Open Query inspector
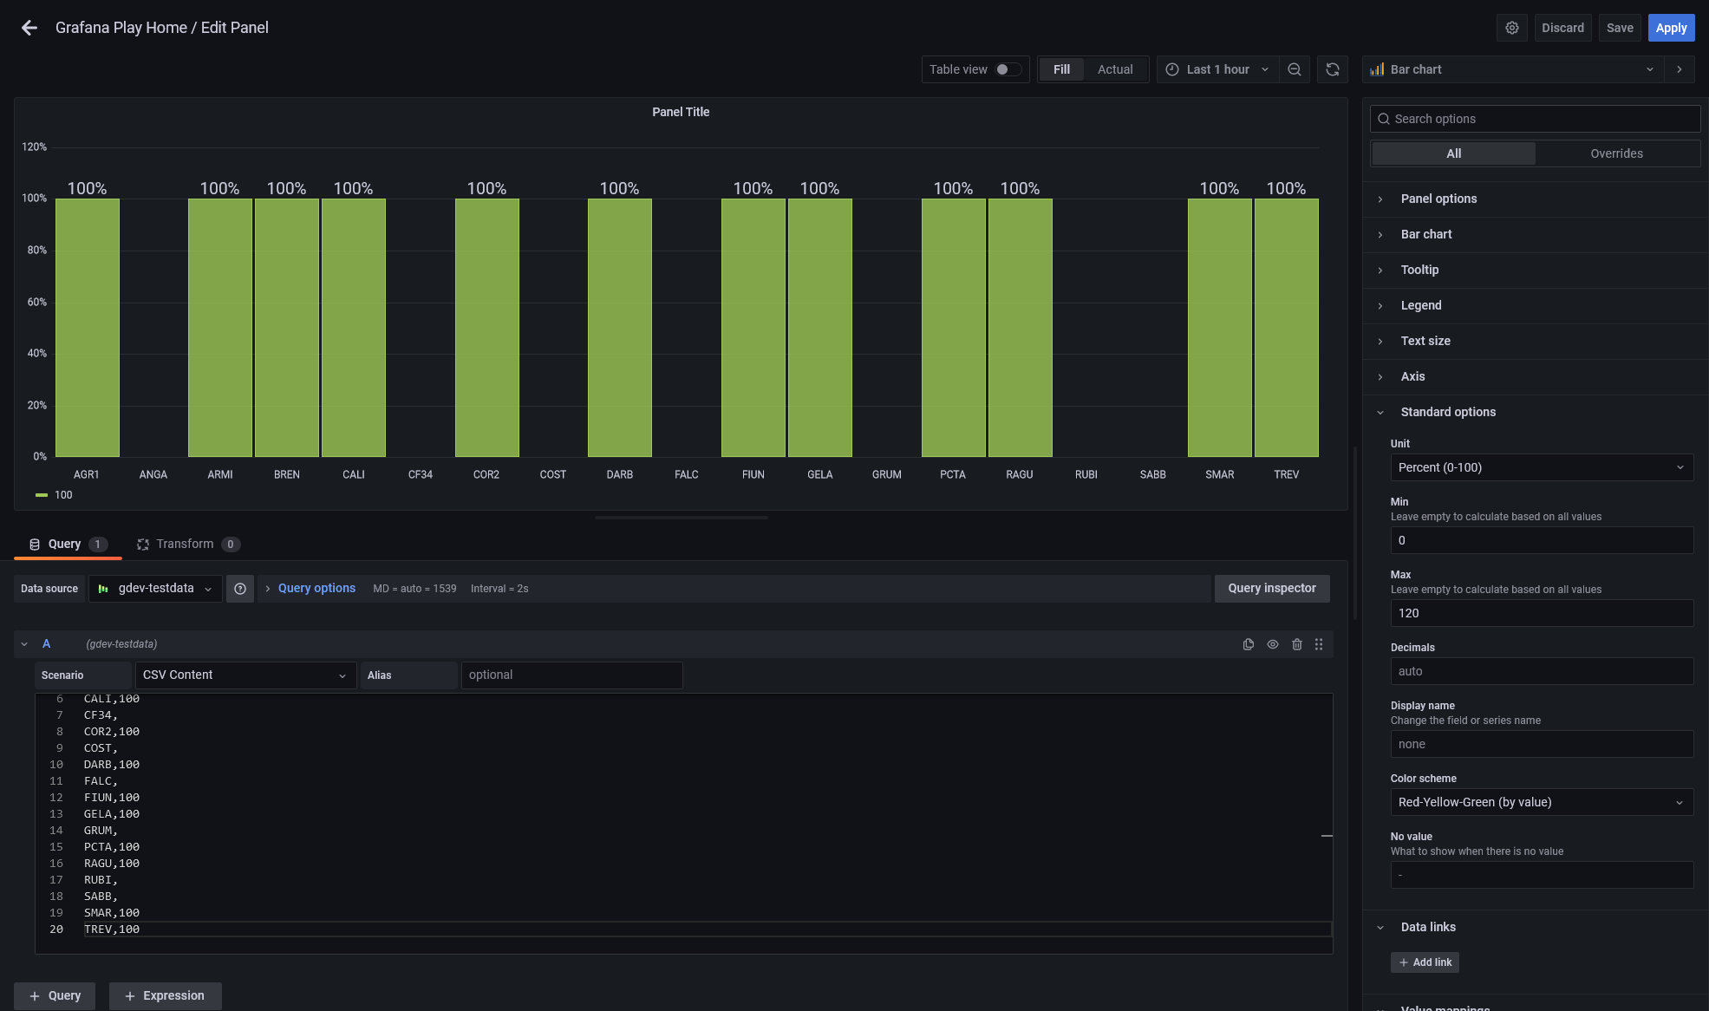1709x1011 pixels. (1272, 588)
